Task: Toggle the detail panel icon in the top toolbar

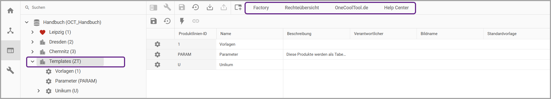Action: (x=153, y=8)
